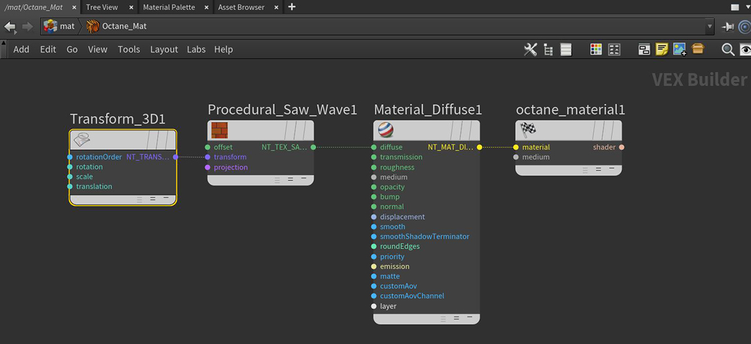Click the wrench tools icon in toolbar

[x=530, y=50]
